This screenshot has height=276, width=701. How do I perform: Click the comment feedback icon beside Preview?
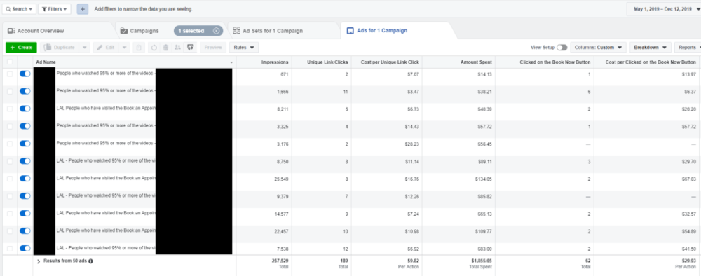coord(191,48)
